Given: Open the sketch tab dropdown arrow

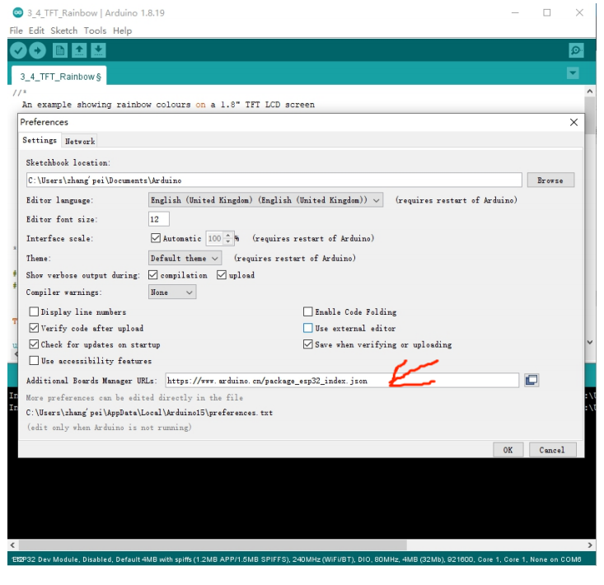Looking at the screenshot, I should click(573, 73).
